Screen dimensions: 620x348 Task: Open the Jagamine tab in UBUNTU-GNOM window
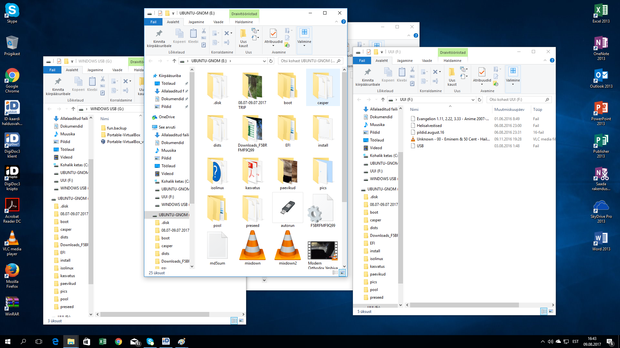click(x=196, y=22)
